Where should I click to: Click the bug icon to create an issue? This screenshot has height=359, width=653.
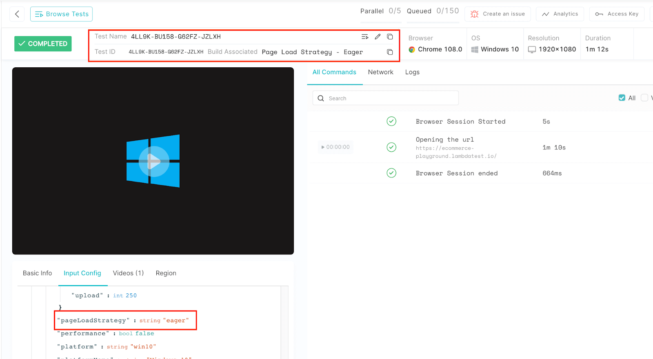[x=474, y=14]
